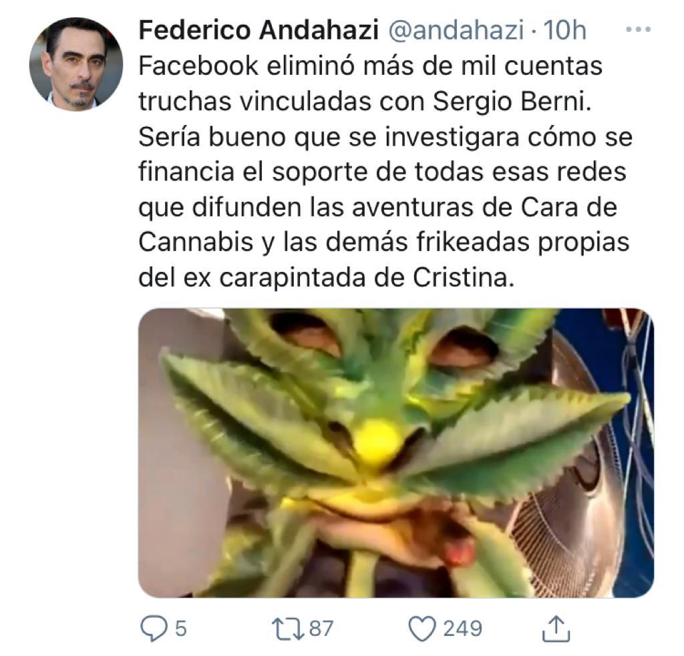Click the mask's left eye hole
684x656 pixels.
point(305,335)
